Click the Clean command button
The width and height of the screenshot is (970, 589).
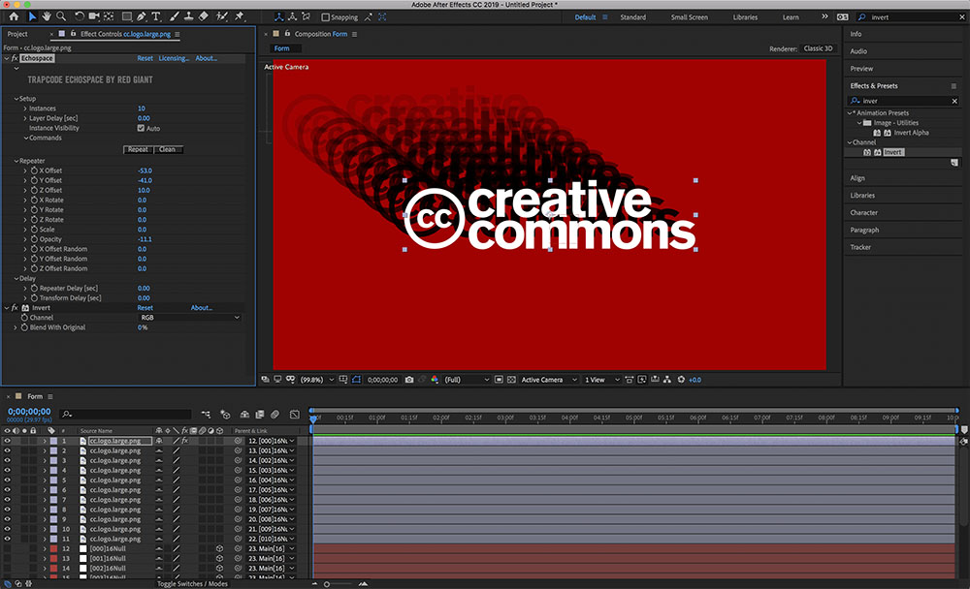click(167, 149)
